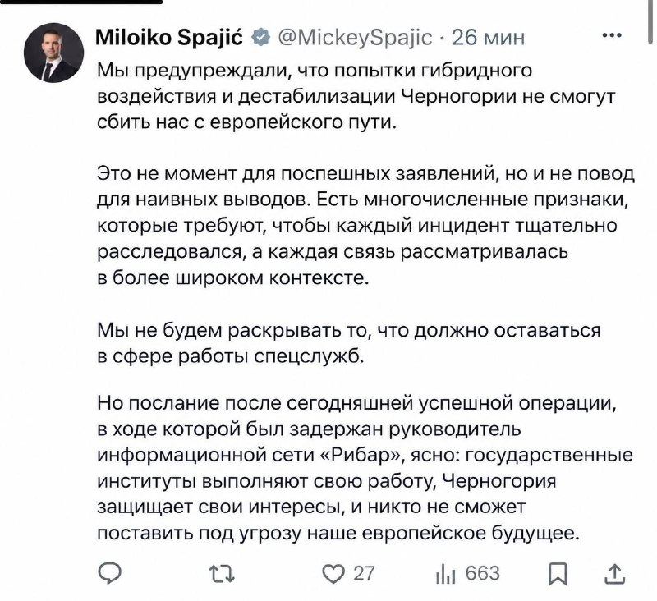Share the post using the upload arrow icon
This screenshot has width=657, height=601.
614,574
